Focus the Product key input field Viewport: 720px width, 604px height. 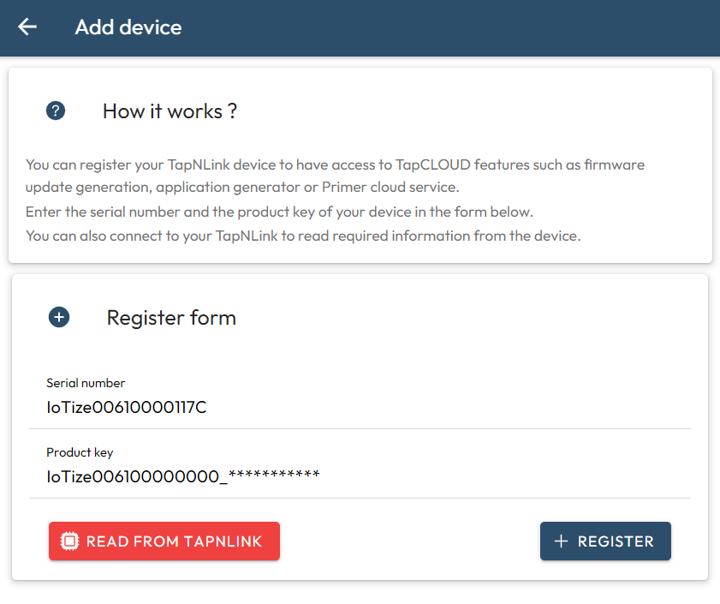[360, 476]
